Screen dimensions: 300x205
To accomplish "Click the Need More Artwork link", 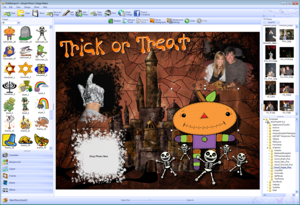I will coord(18,200).
